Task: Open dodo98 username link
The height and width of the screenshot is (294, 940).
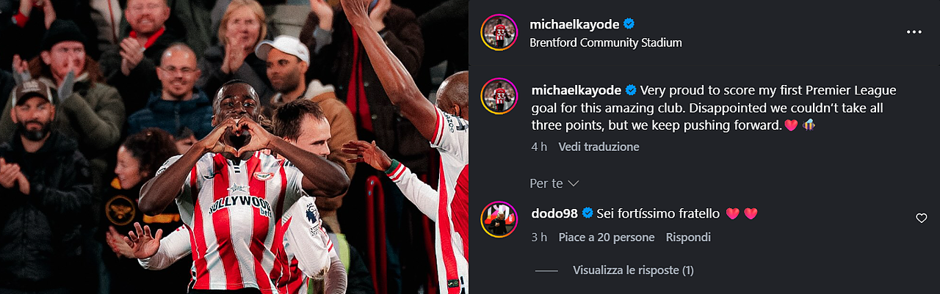Action: 554,213
